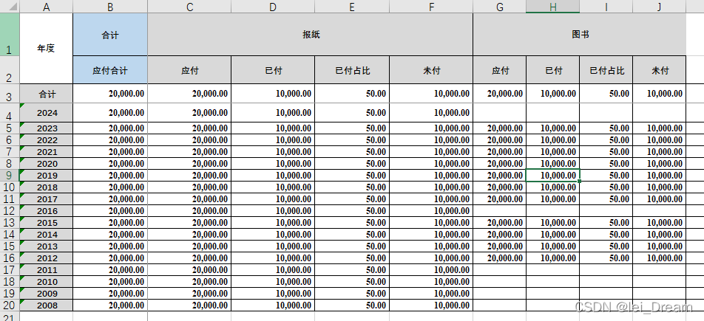The image size is (704, 321).
Task: Select row 20 header
Action: 10,306
